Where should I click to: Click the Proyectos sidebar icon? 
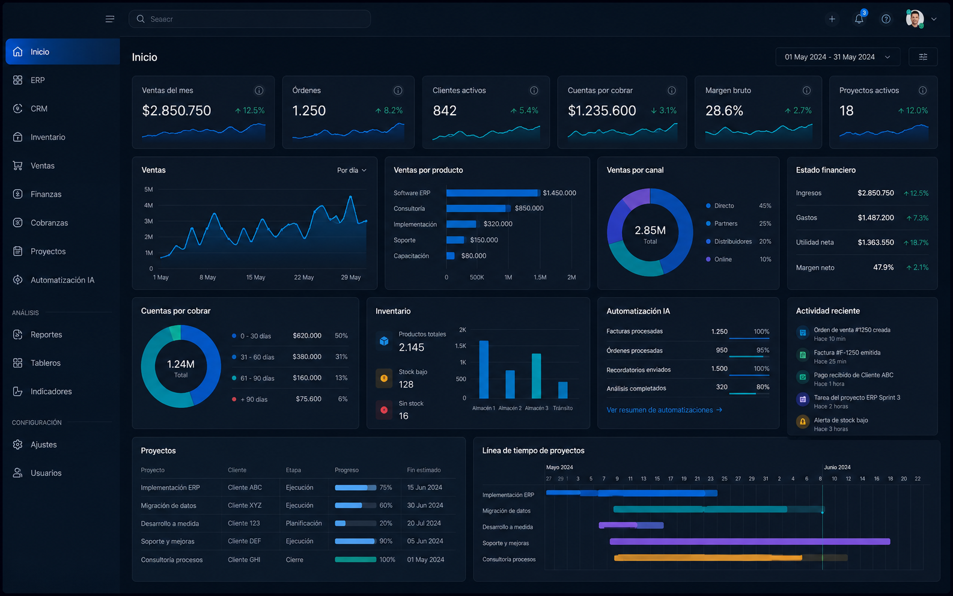pos(18,251)
